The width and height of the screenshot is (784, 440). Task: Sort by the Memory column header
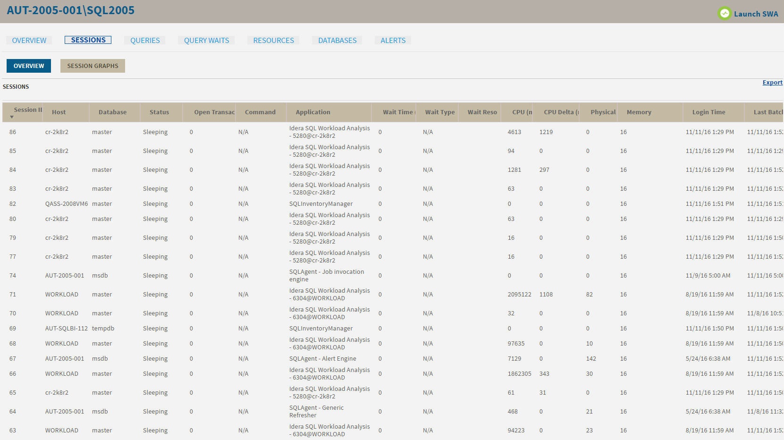[x=639, y=112]
